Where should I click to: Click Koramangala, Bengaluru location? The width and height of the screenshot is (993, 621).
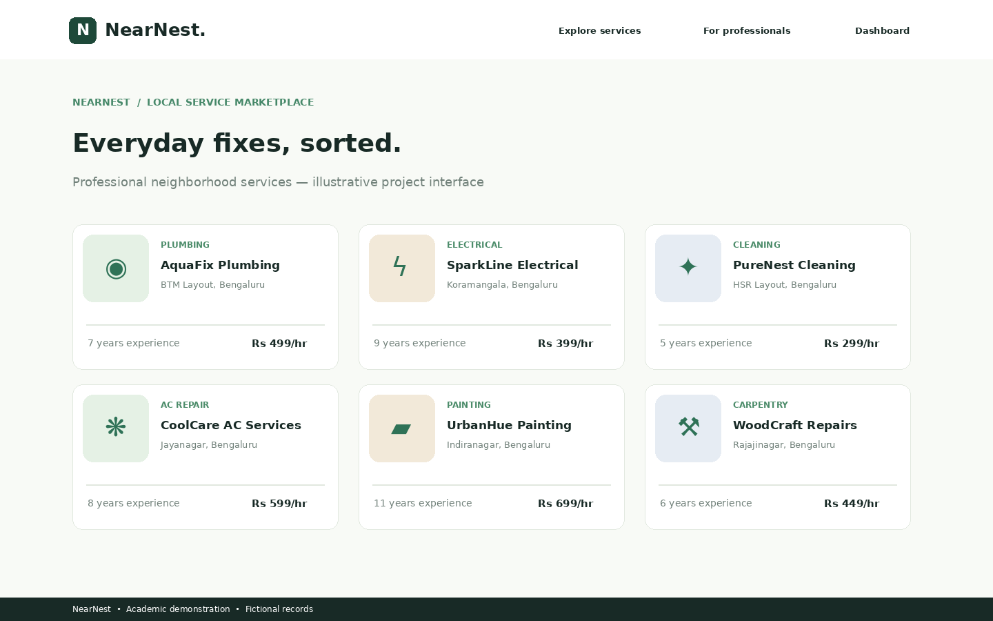(x=502, y=285)
